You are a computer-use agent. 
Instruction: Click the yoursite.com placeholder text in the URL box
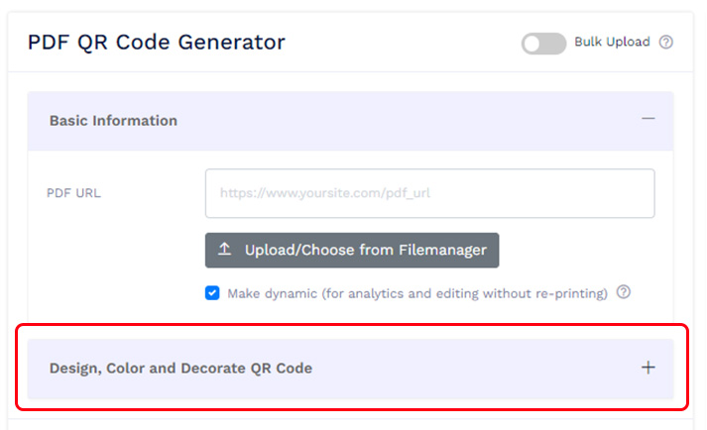(x=325, y=194)
